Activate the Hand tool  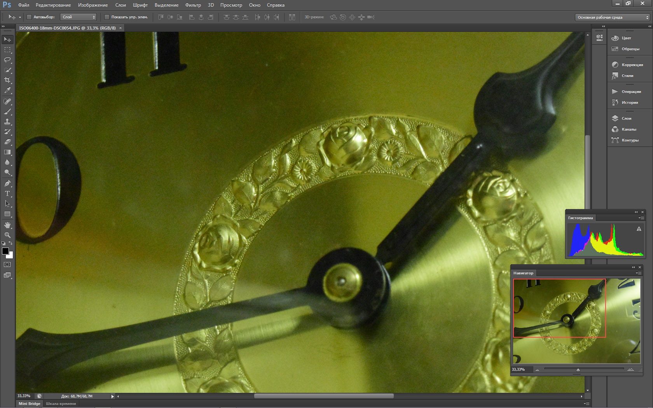[7, 225]
